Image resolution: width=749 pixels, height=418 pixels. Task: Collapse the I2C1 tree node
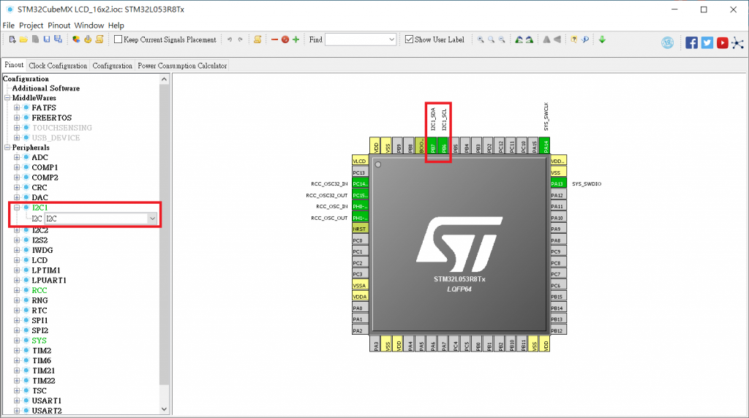[17, 208]
